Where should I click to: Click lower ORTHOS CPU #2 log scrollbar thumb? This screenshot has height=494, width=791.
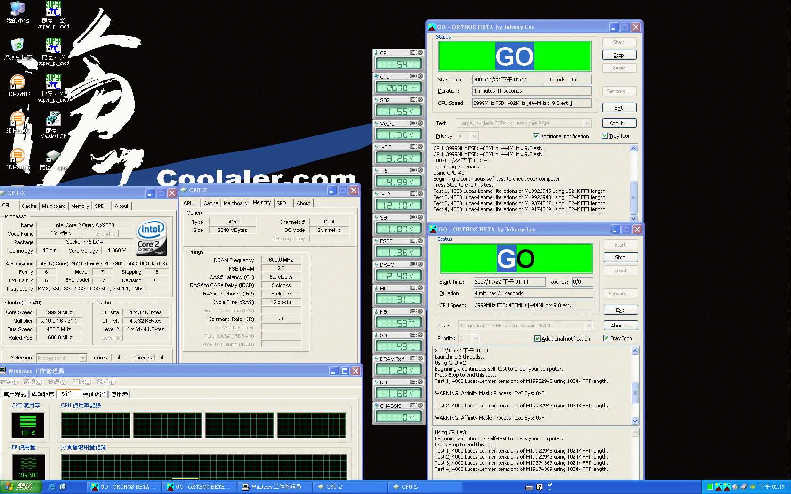635,393
